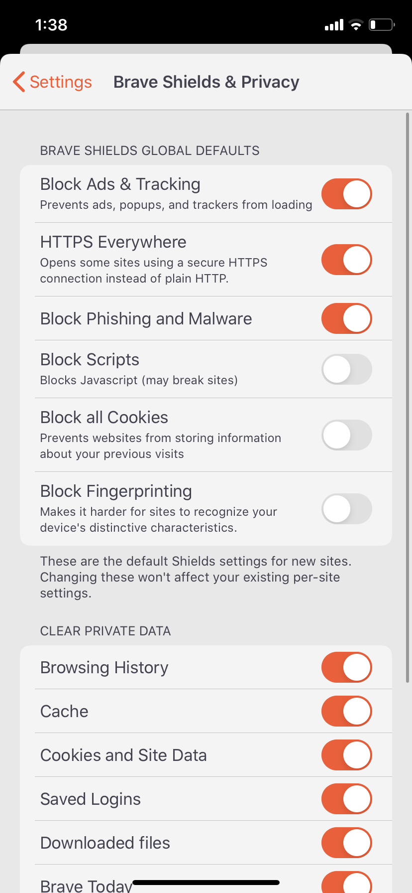Enable the Block Scripts switch
Screen dimensions: 412x893
[x=347, y=369]
